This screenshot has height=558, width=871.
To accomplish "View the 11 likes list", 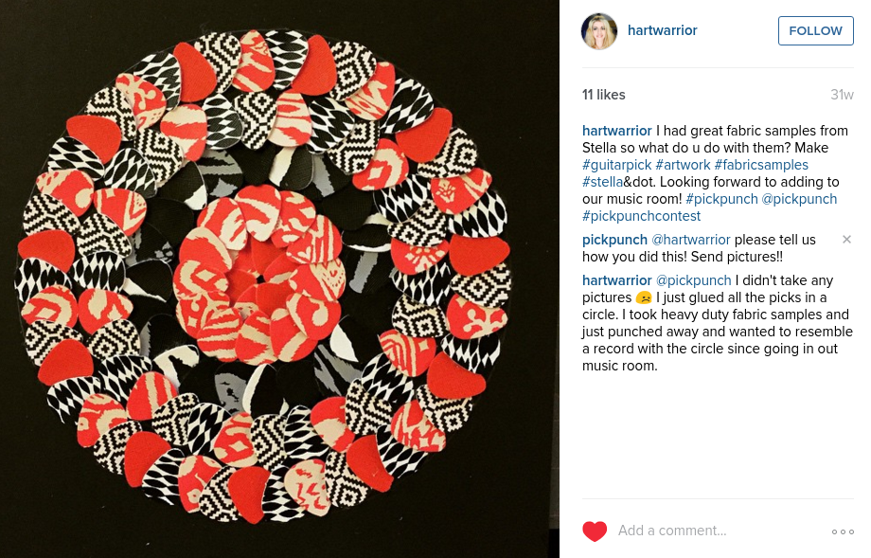I will (x=604, y=95).
